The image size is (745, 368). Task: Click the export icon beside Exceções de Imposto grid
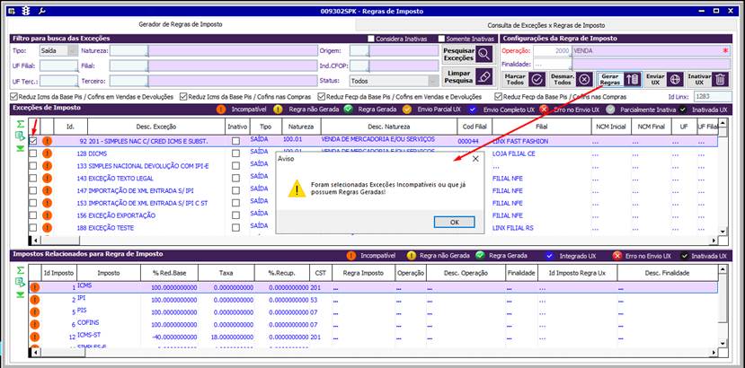pyautogui.click(x=20, y=136)
